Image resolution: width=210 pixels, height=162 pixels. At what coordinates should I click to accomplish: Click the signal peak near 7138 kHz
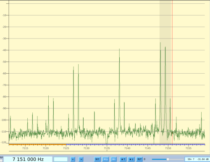point(119,49)
